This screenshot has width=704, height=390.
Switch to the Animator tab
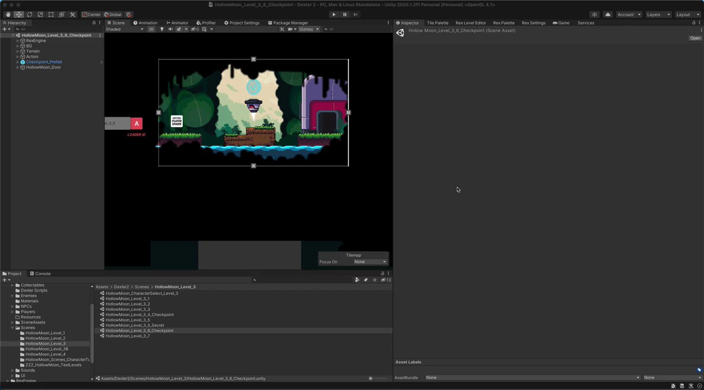tap(177, 23)
